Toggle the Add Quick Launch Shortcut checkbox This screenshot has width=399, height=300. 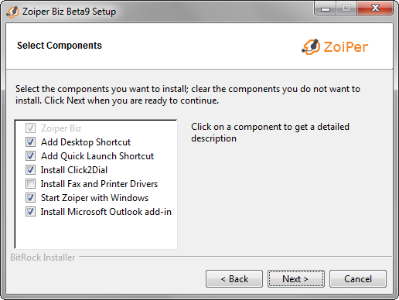[30, 156]
